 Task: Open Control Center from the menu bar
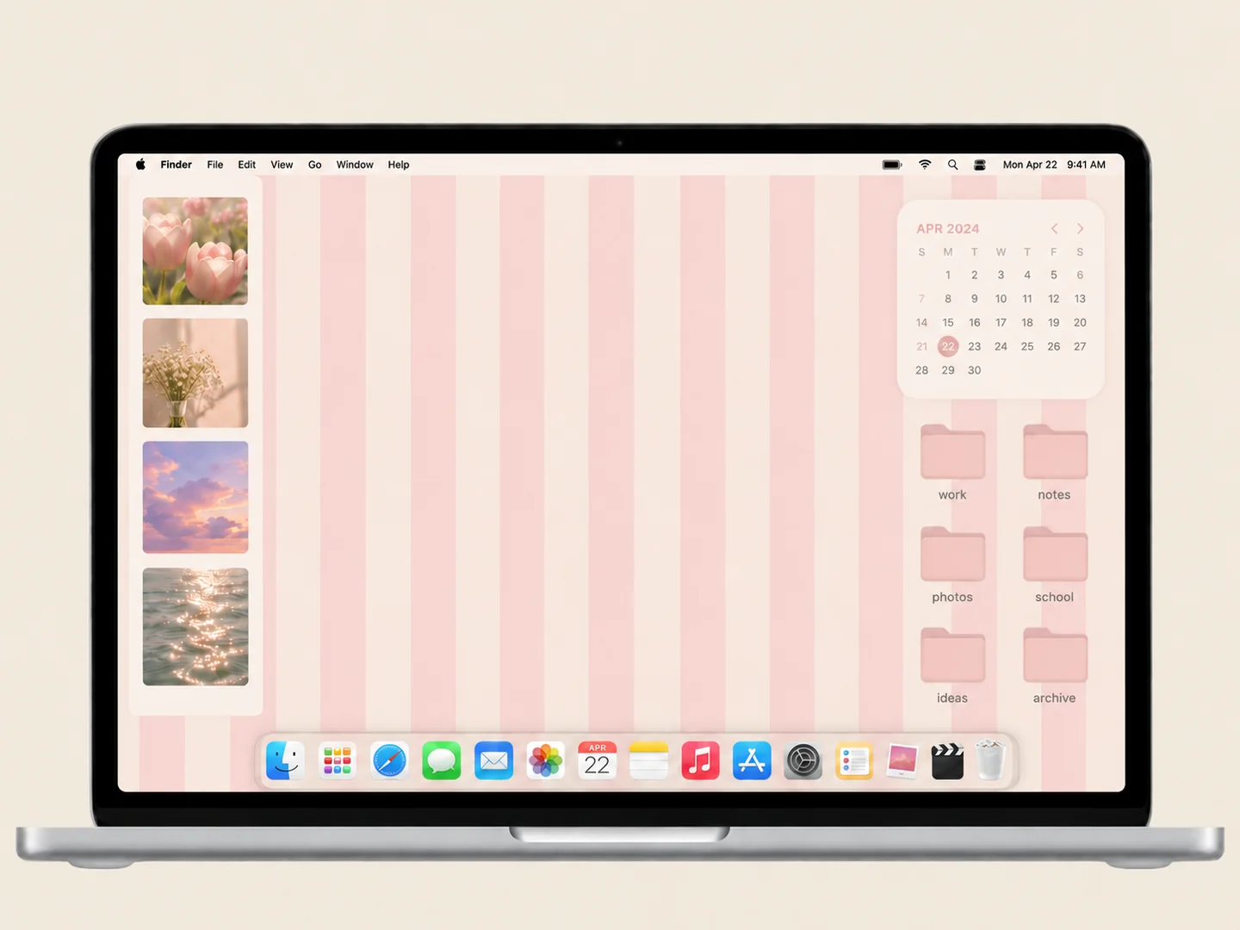click(980, 164)
